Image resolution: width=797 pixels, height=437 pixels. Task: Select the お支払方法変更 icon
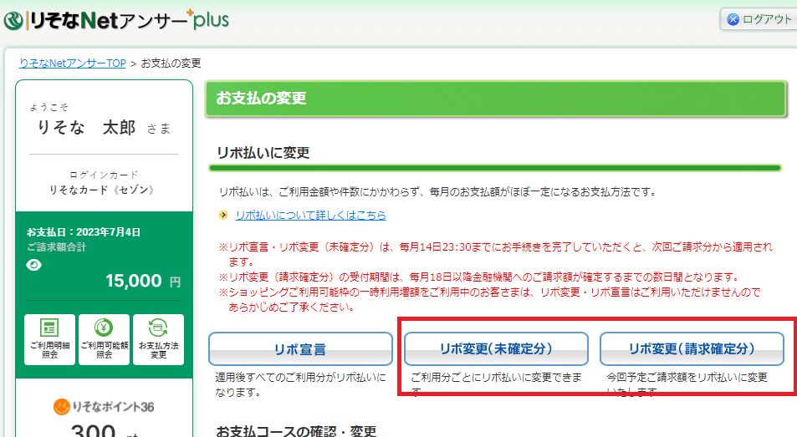[158, 339]
